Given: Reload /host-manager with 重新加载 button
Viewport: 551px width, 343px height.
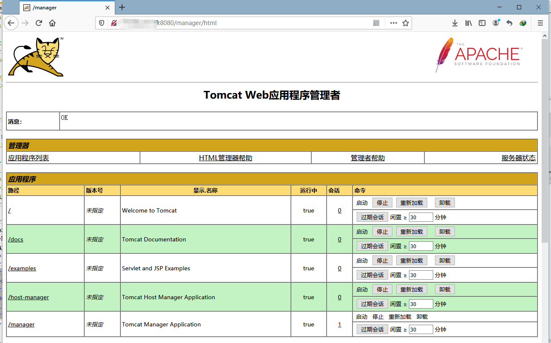Looking at the screenshot, I should (412, 289).
